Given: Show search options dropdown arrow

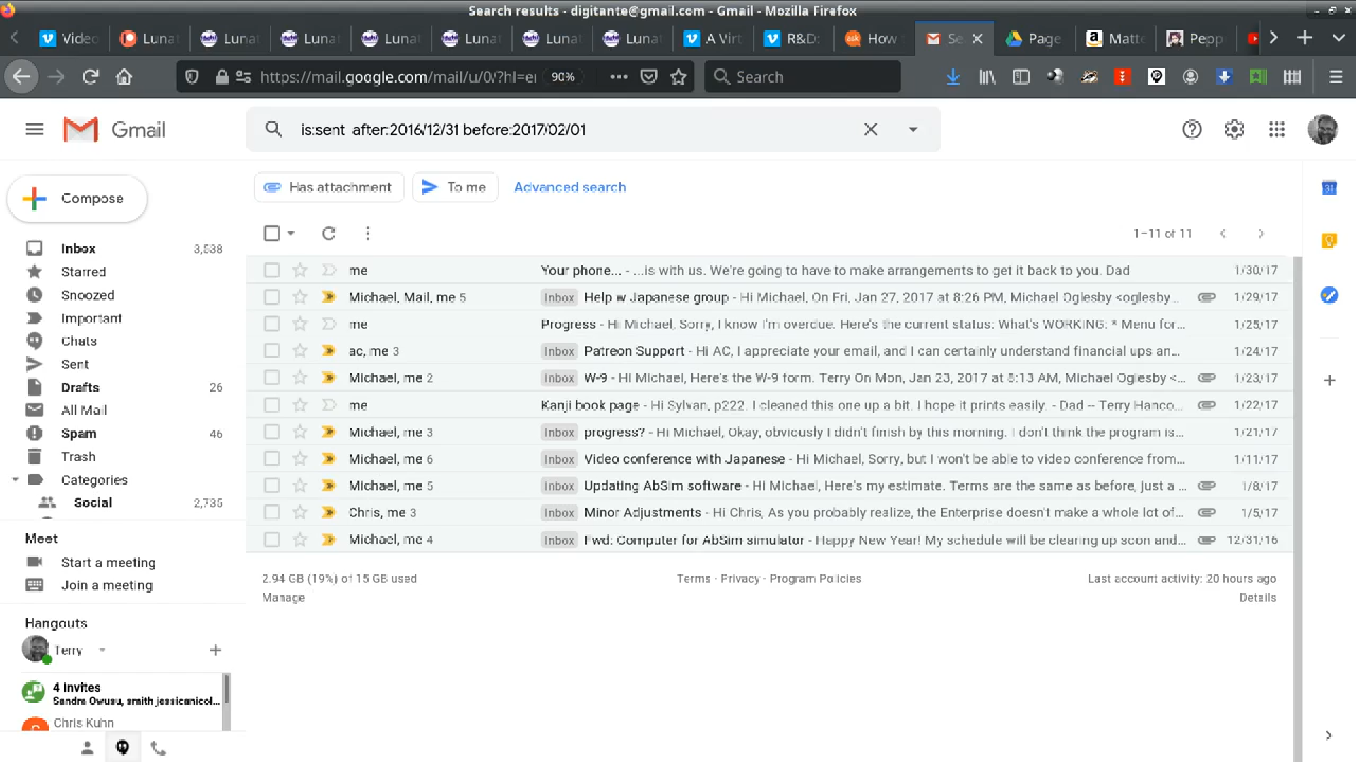Looking at the screenshot, I should tap(912, 130).
